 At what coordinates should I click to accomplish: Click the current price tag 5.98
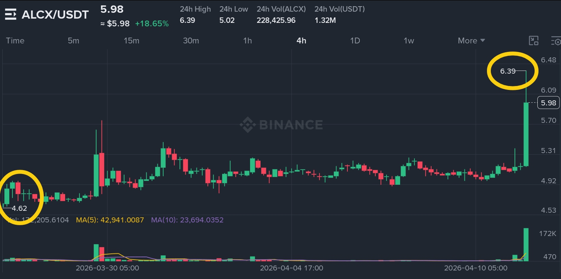[x=549, y=103]
